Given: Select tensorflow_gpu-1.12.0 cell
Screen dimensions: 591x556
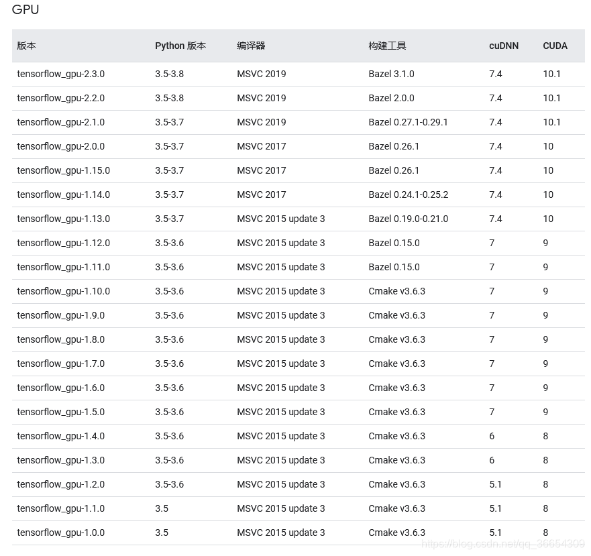Looking at the screenshot, I should coord(63,243).
